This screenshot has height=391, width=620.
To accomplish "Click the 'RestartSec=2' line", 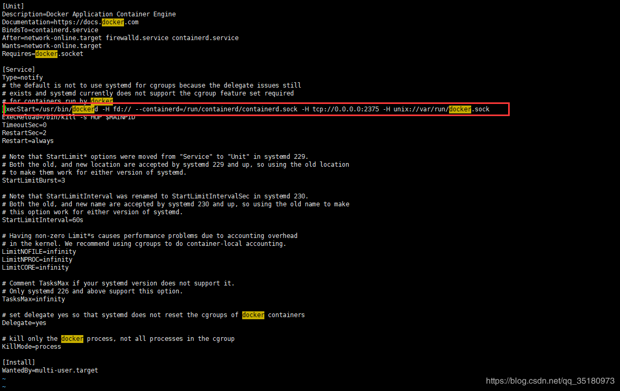I will (24, 133).
